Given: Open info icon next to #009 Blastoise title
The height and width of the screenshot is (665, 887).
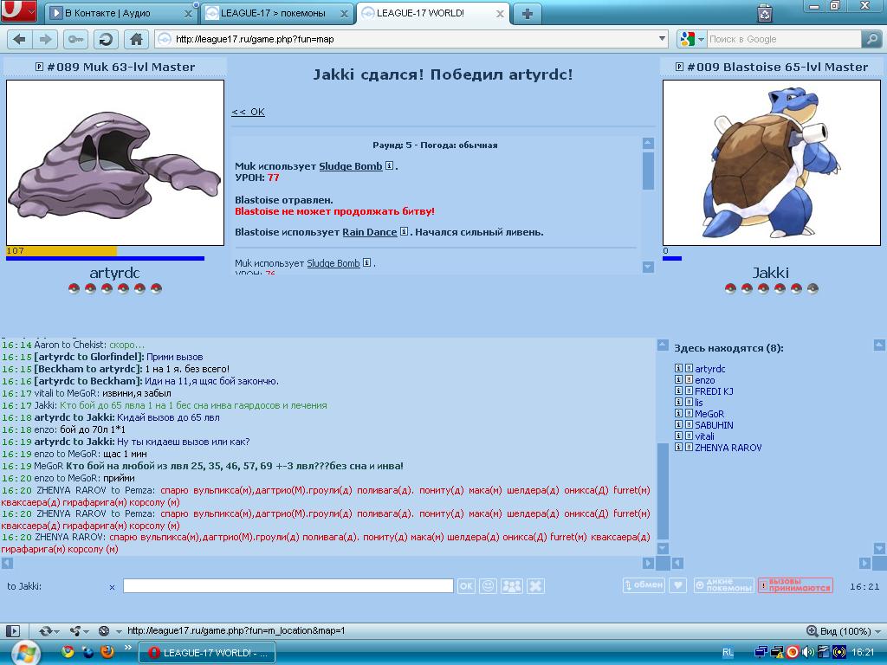Looking at the screenshot, I should 679,67.
